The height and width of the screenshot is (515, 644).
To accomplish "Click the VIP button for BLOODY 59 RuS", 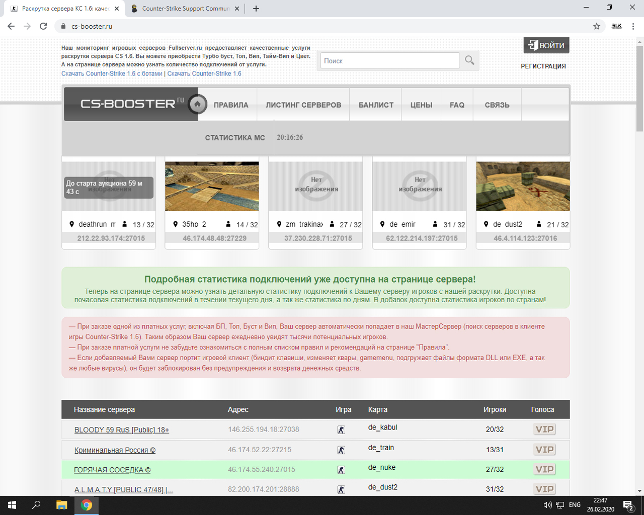I will tap(545, 430).
